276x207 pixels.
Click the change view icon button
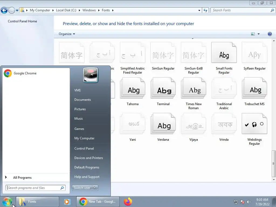click(x=253, y=34)
